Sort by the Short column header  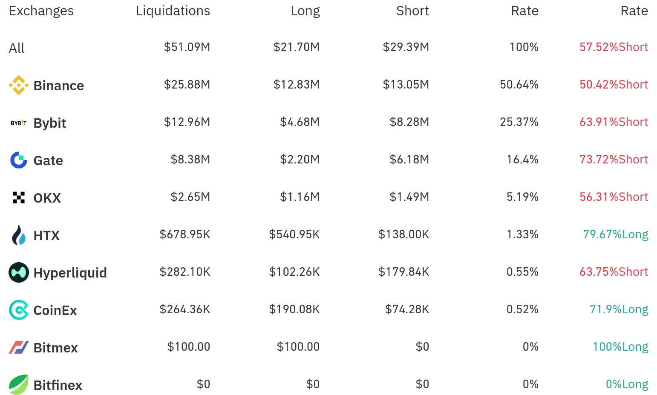(412, 11)
